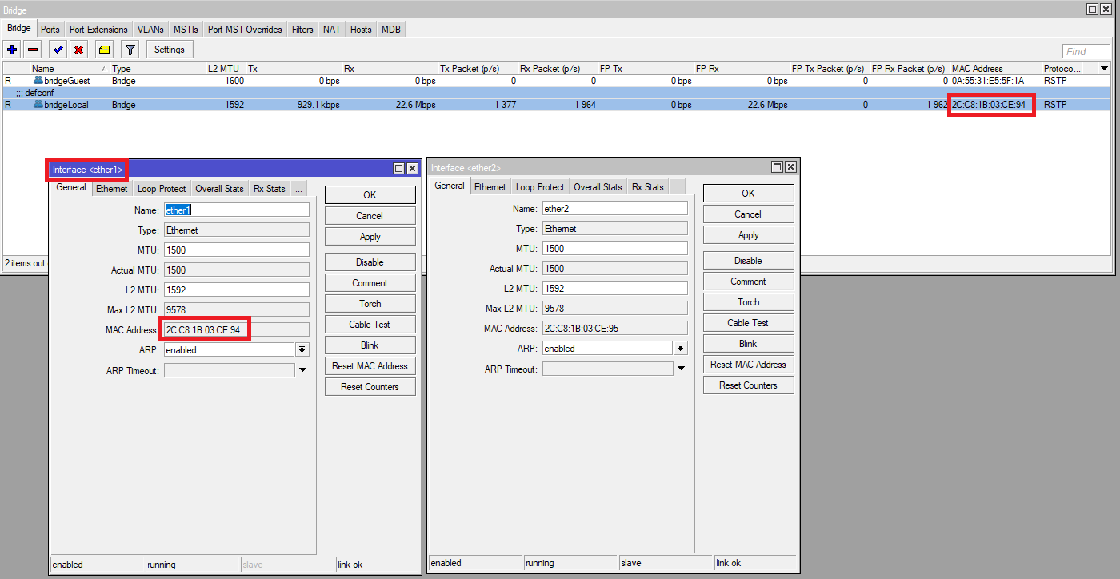Click Blink in the ether1 window
1120x579 pixels.
(370, 345)
